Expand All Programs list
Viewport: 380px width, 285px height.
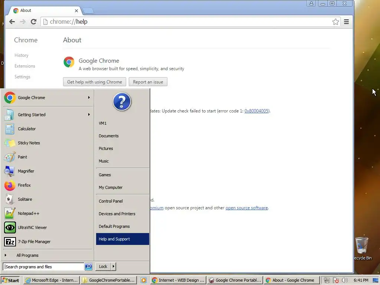click(x=47, y=255)
